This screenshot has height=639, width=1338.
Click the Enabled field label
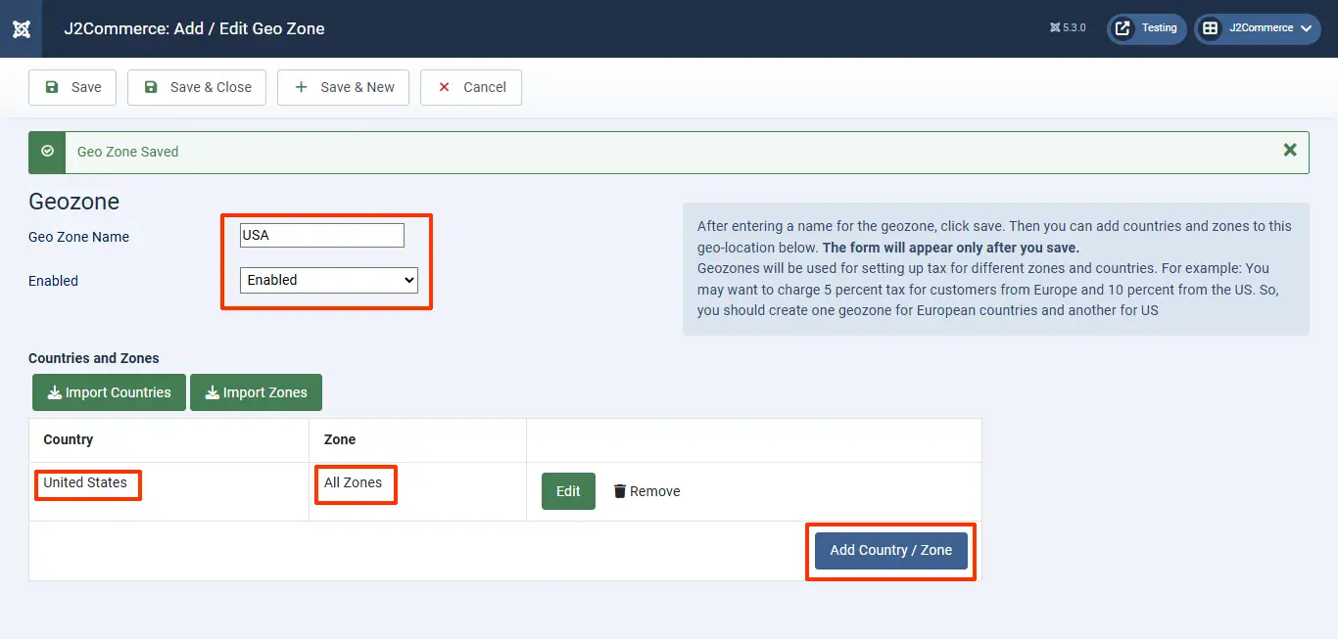53,281
